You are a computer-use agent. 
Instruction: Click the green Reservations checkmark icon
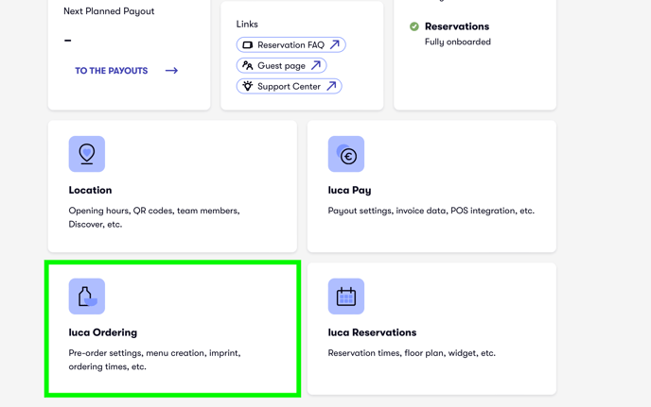[413, 26]
